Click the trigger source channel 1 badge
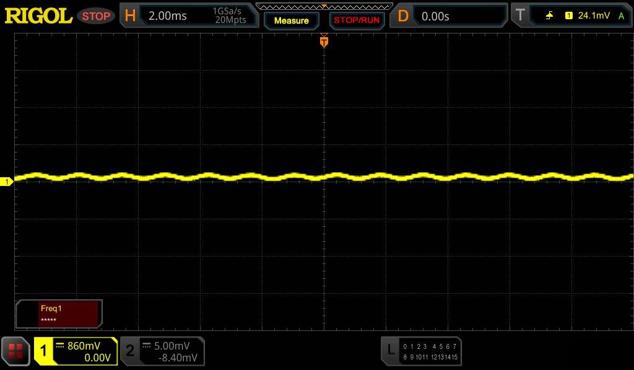634x370 pixels. pos(569,15)
